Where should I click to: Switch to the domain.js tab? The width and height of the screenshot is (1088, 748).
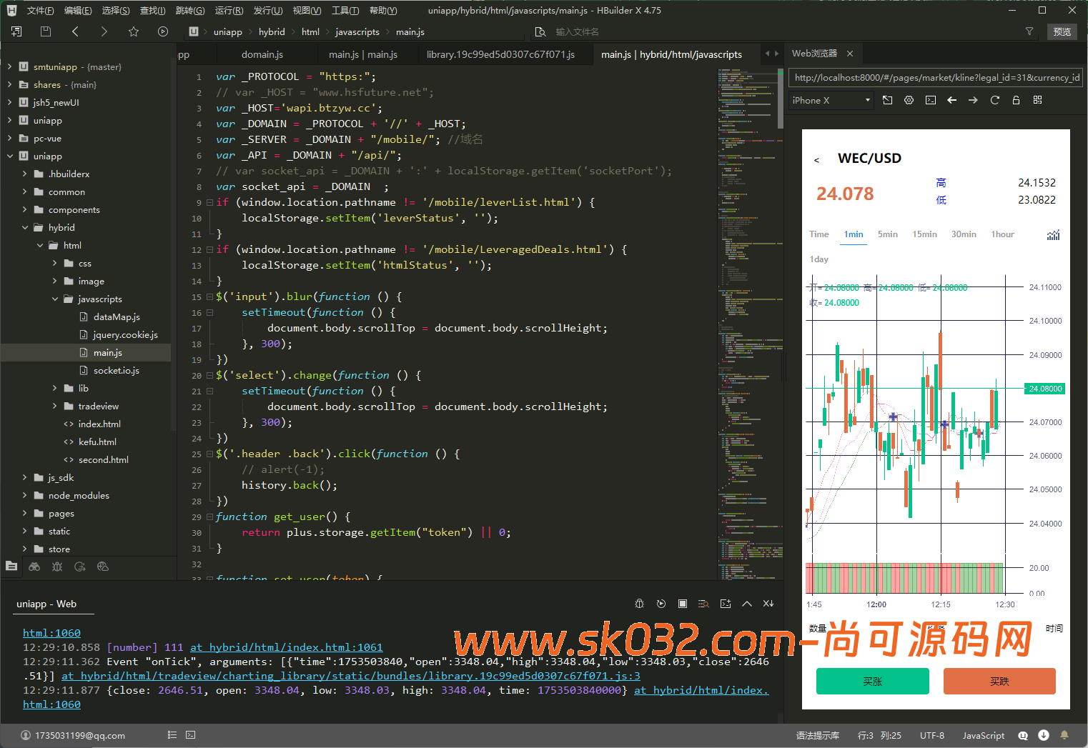pos(262,54)
